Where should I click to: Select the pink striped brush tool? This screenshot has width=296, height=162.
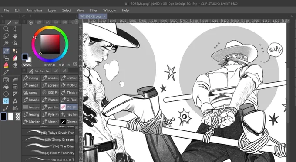[15, 58]
